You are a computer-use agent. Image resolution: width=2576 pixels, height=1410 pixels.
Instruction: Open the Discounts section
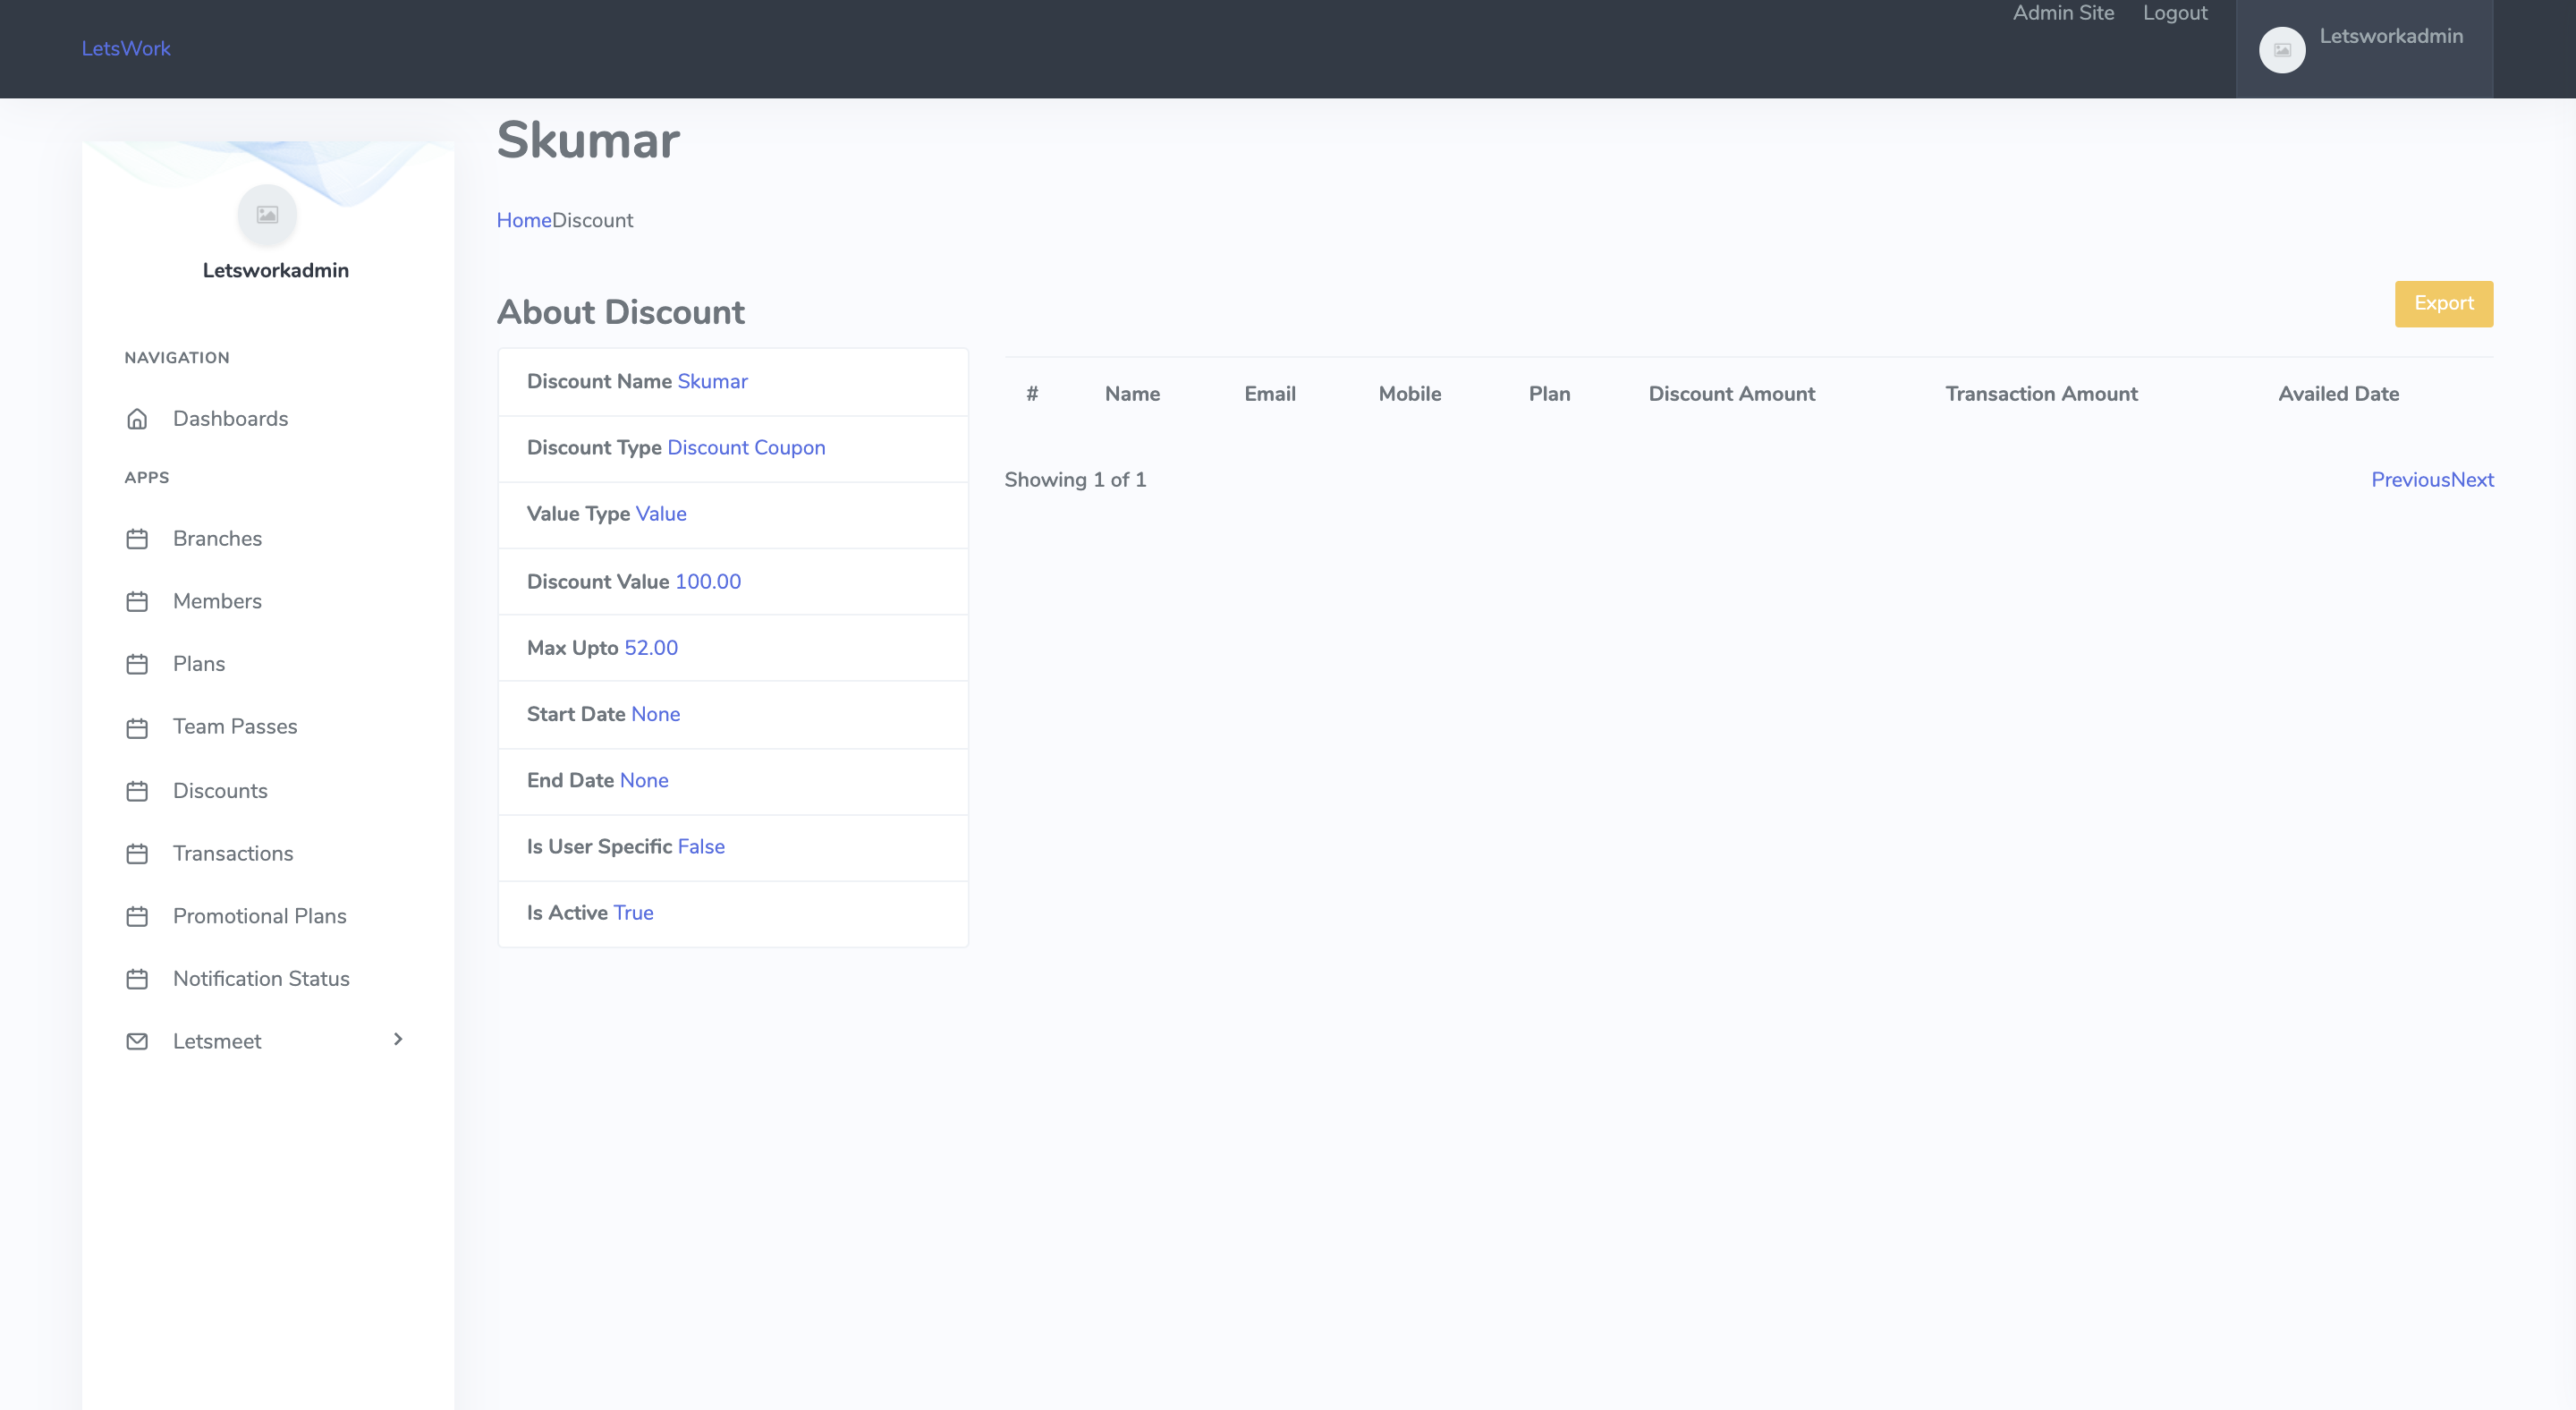click(x=220, y=791)
